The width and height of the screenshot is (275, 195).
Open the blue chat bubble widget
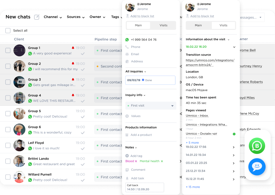click(x=257, y=167)
